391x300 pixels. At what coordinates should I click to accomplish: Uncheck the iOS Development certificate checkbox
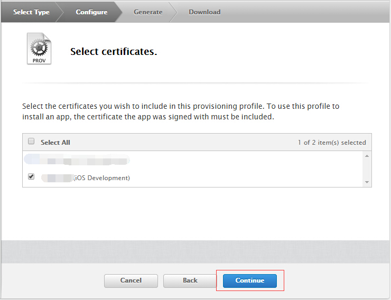31,176
